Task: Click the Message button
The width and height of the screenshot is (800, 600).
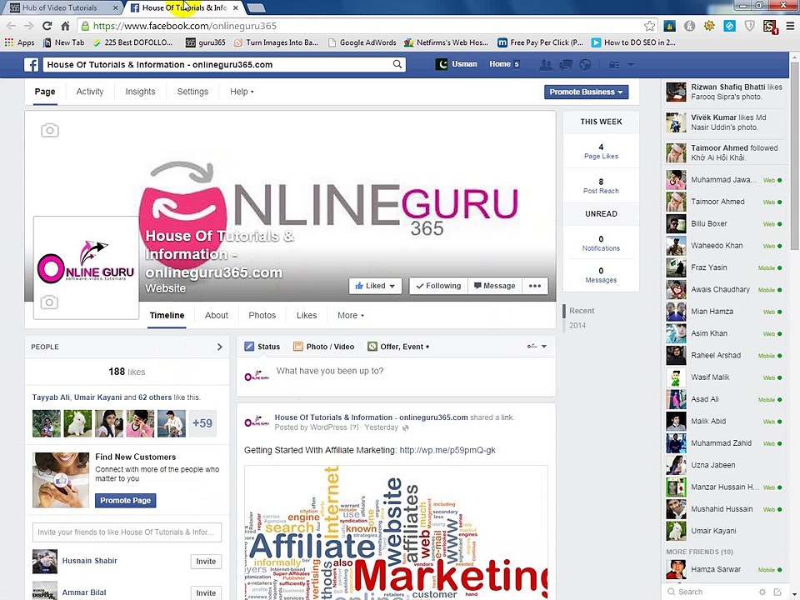Action: [494, 286]
